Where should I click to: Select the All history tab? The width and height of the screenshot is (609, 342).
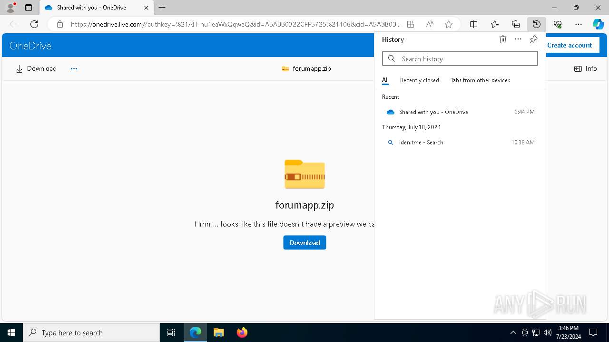[x=385, y=80]
